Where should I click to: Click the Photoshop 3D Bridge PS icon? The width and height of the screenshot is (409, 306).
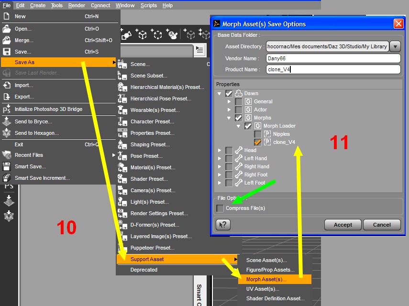coord(7,109)
